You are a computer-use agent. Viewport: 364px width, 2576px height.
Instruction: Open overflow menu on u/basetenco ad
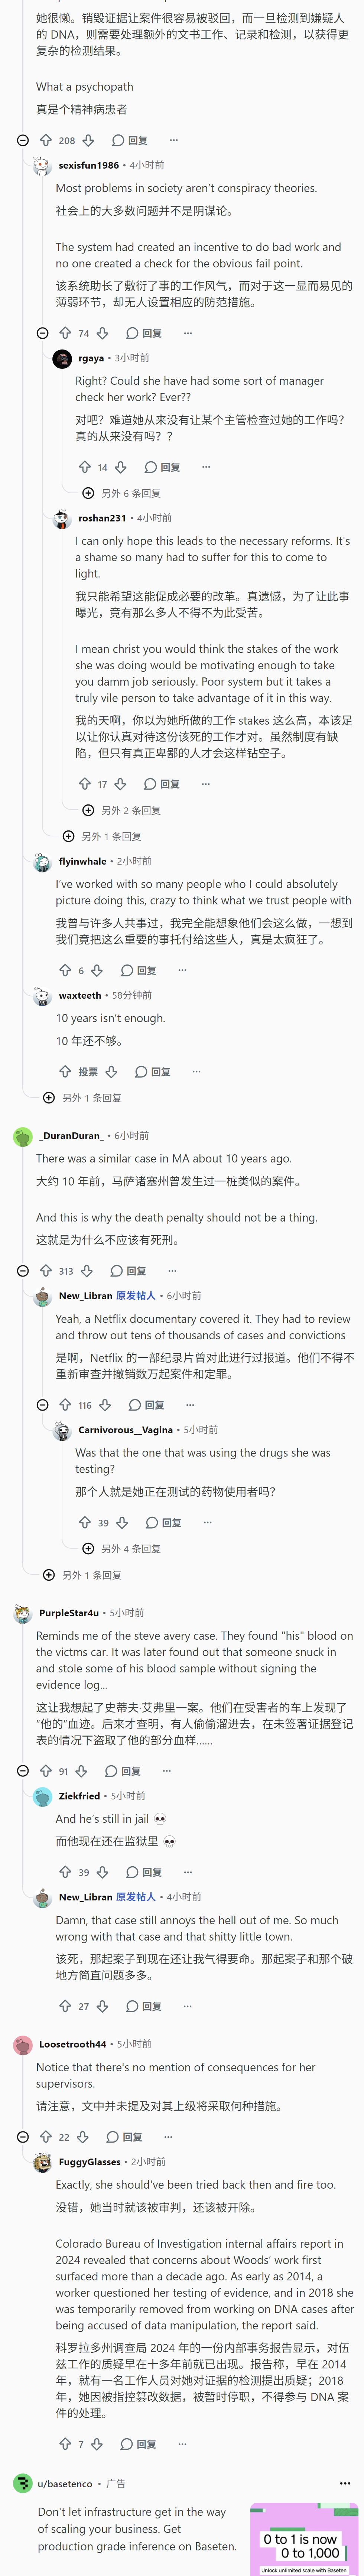345,2483
